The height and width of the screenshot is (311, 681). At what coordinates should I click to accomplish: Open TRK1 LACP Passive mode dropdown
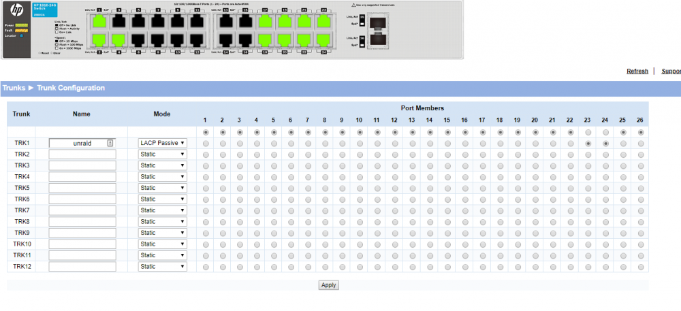pyautogui.click(x=163, y=143)
